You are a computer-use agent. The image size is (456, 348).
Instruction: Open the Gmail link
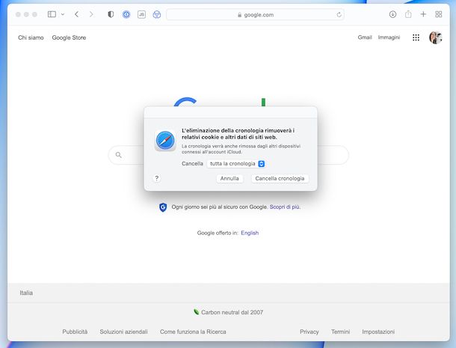coord(365,37)
